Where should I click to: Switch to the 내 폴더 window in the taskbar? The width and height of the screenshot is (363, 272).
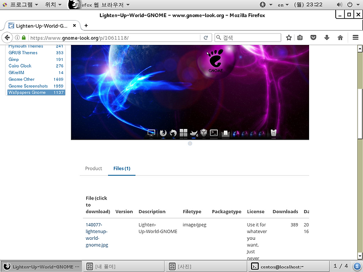(124, 266)
